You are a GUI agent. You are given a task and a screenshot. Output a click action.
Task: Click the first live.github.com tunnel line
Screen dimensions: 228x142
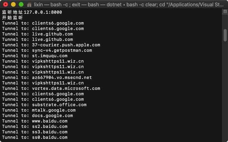(x=37, y=34)
